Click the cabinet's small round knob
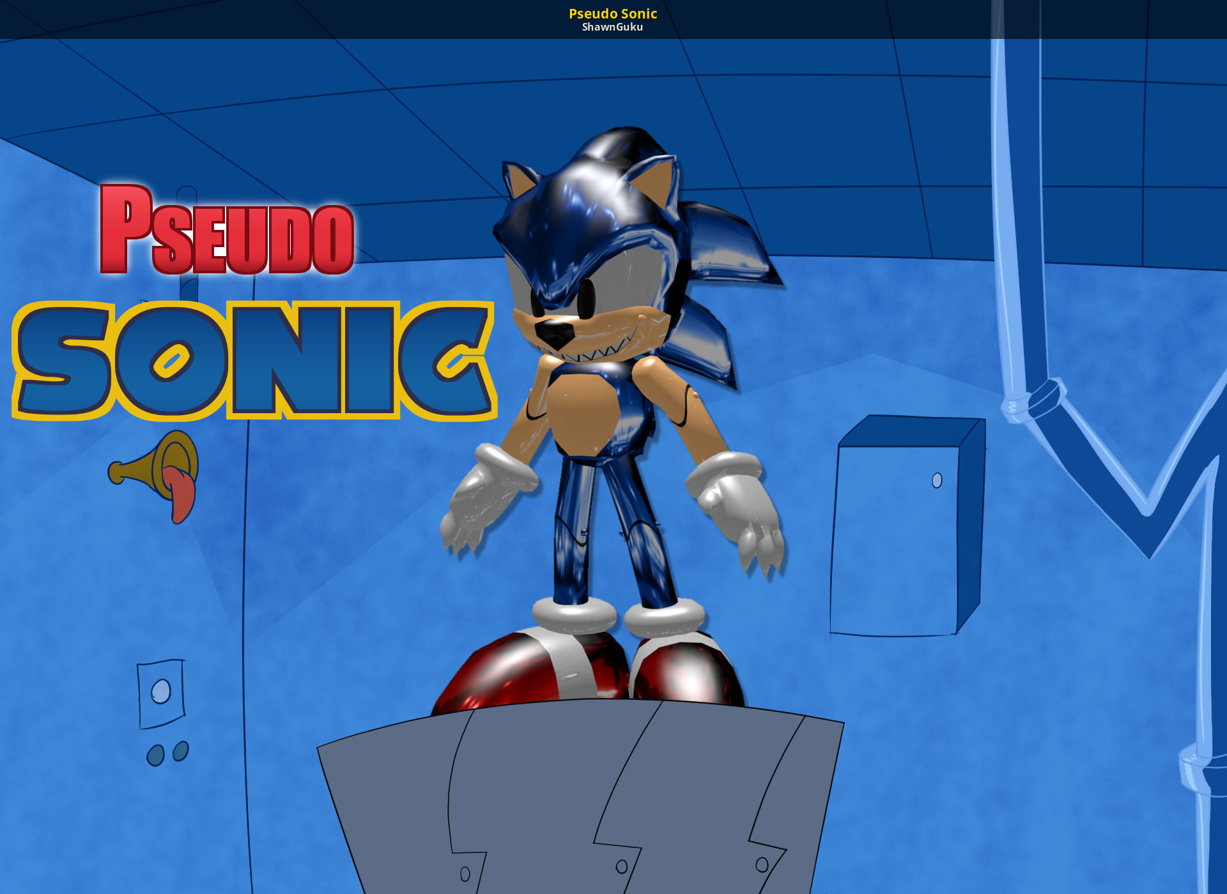This screenshot has width=1227, height=894. [937, 480]
